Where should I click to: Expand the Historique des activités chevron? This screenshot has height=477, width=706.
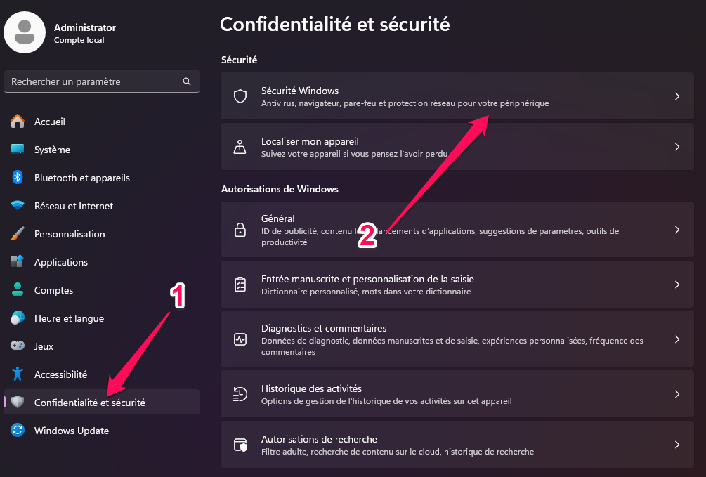pyautogui.click(x=676, y=394)
